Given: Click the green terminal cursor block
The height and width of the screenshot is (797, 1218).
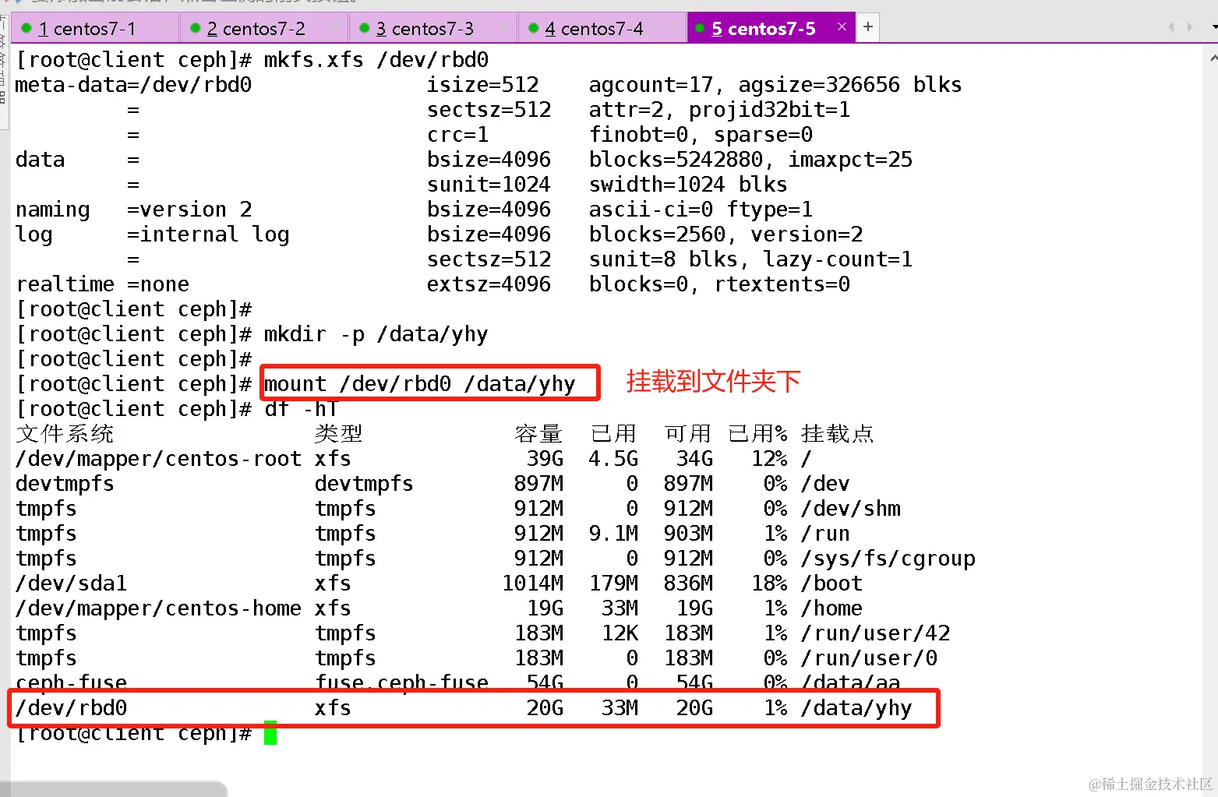Looking at the screenshot, I should click(x=270, y=733).
